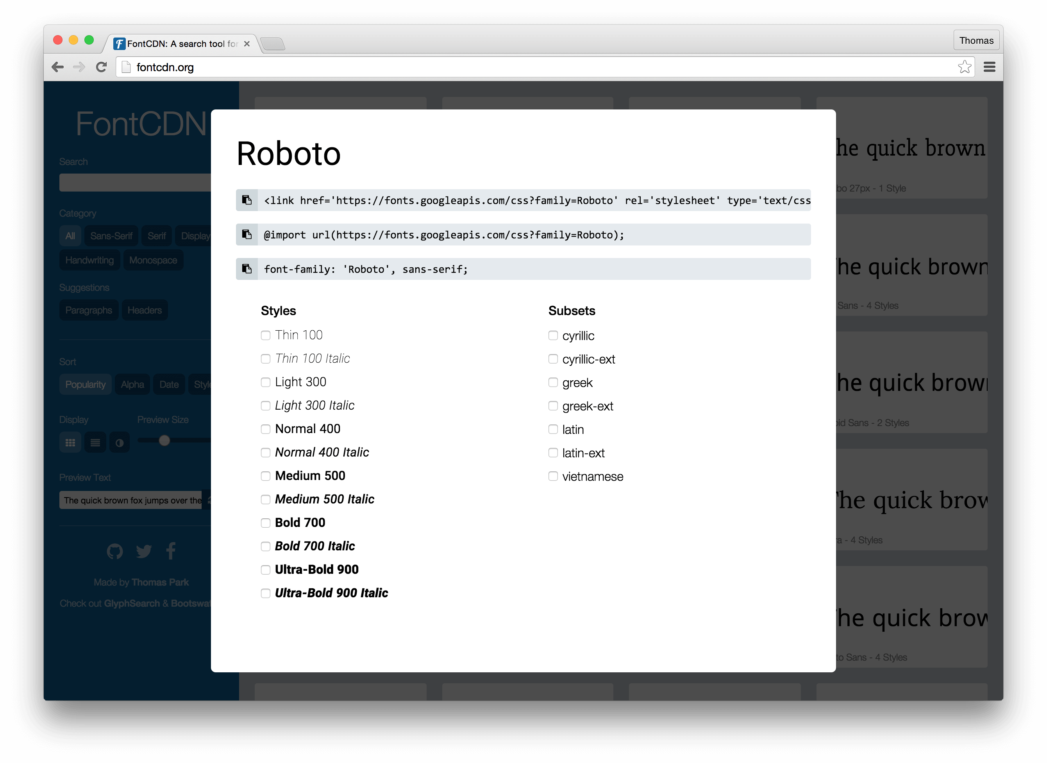Open the Facebook share icon
The width and height of the screenshot is (1047, 763).
pos(171,551)
